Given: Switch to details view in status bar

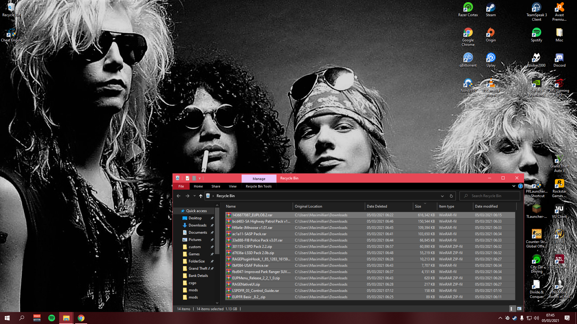Looking at the screenshot, I should point(511,309).
